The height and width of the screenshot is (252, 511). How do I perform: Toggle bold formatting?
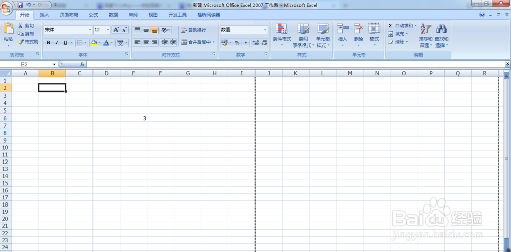point(48,43)
